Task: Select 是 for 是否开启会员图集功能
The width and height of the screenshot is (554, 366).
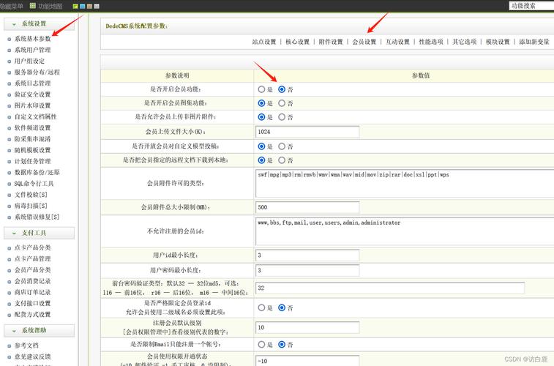Action: point(261,103)
